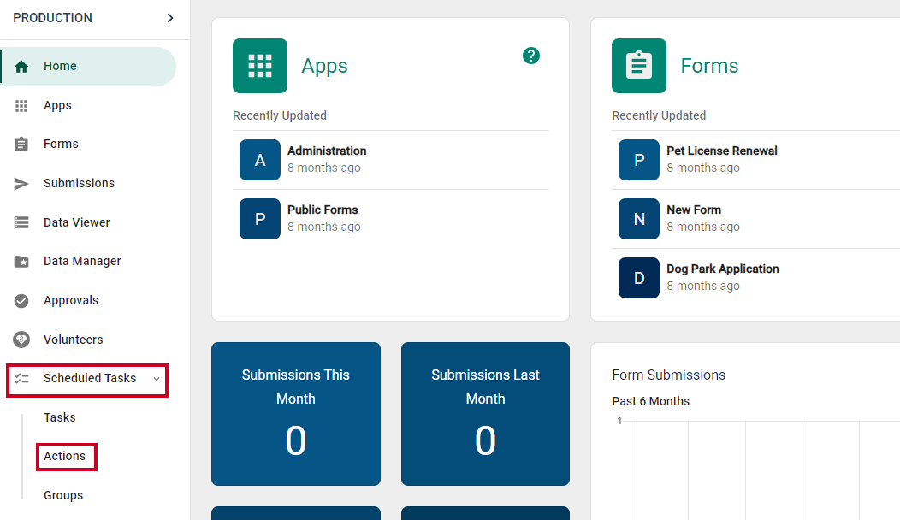Screen dimensions: 900x520
Task: Open the Forms card heading link
Action: [x=709, y=66]
